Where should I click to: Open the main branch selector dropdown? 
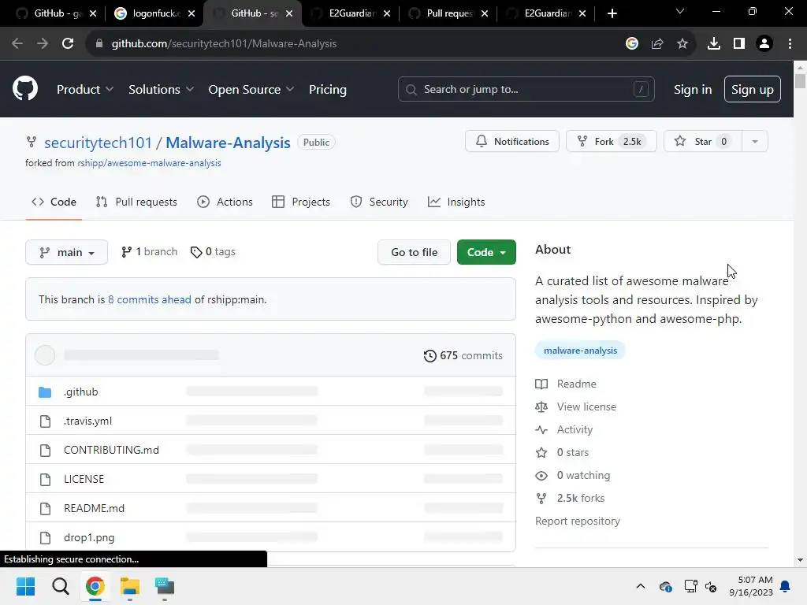point(66,252)
